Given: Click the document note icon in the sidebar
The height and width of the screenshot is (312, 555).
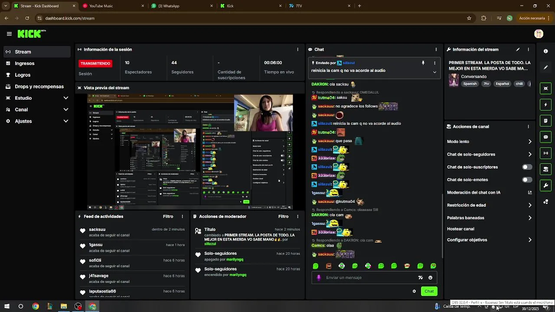Looking at the screenshot, I should (x=545, y=120).
